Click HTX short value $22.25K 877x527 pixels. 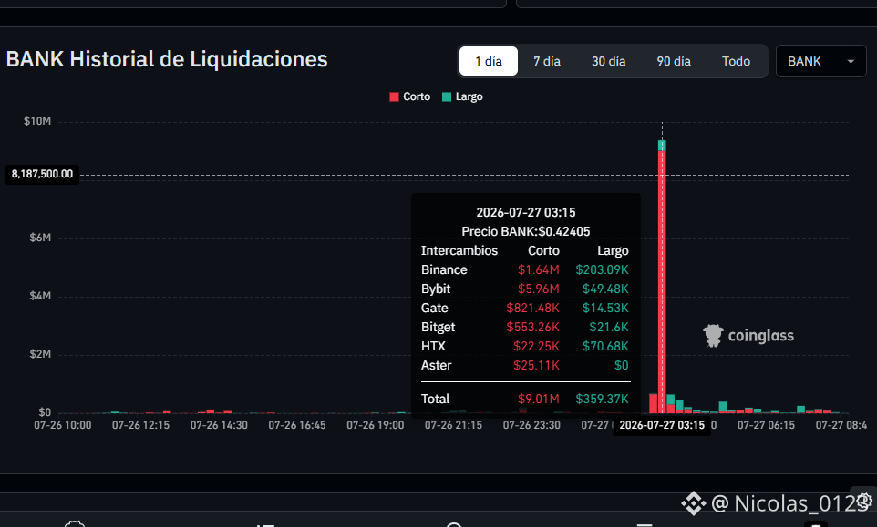coord(536,346)
